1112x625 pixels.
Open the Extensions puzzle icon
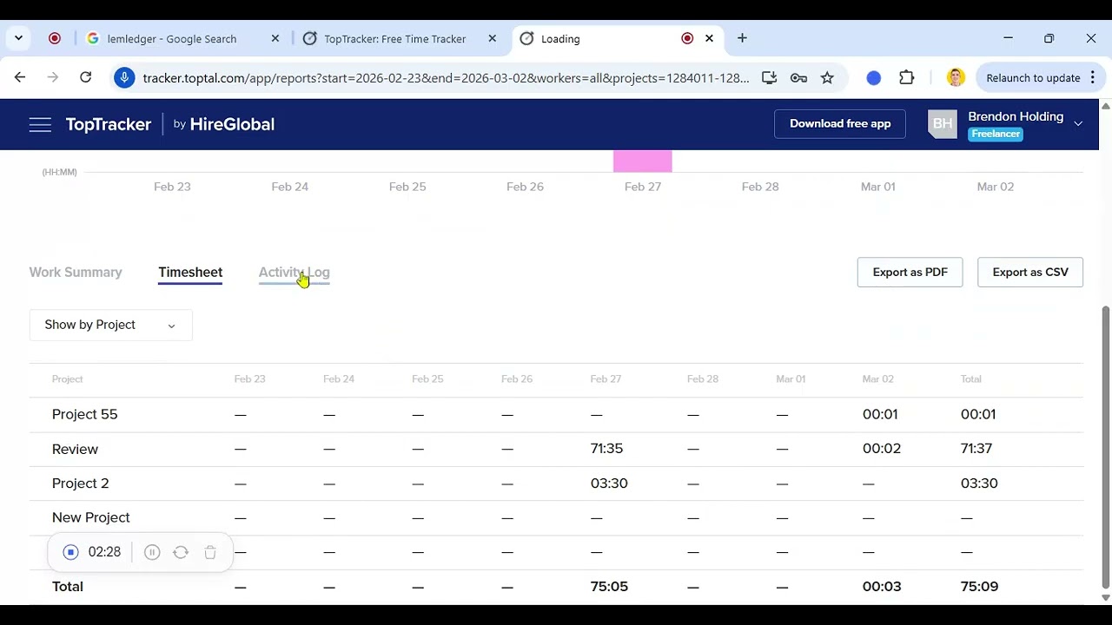coord(906,78)
